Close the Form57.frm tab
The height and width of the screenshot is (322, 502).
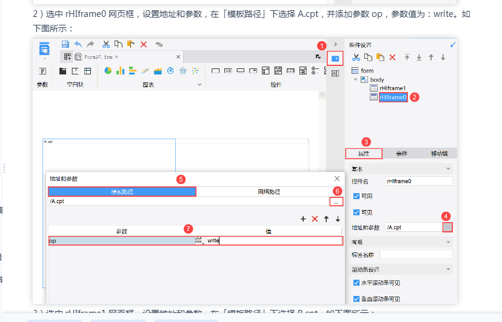coord(178,57)
